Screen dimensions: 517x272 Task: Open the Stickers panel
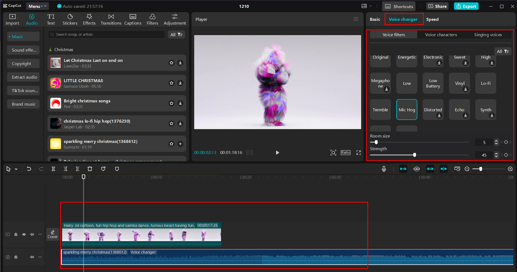point(70,19)
